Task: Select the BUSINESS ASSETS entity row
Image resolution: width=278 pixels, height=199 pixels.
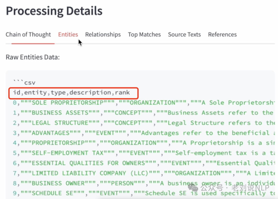Action: (x=144, y=113)
